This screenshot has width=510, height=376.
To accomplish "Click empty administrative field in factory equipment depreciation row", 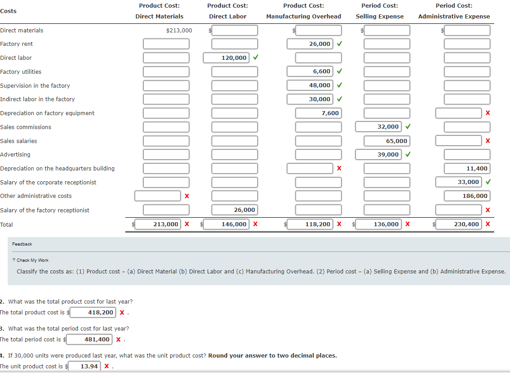I will click(x=459, y=113).
